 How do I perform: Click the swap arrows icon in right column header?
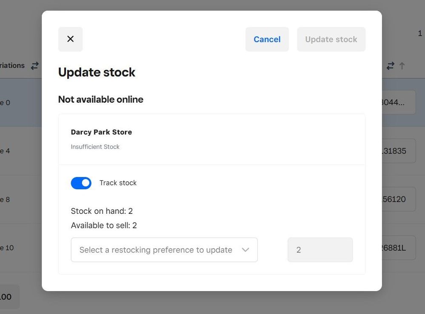click(x=390, y=66)
